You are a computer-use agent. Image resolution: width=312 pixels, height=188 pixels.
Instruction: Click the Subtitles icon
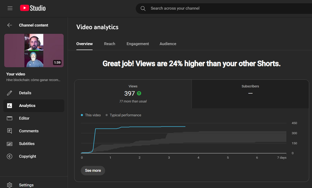pyautogui.click(x=10, y=144)
